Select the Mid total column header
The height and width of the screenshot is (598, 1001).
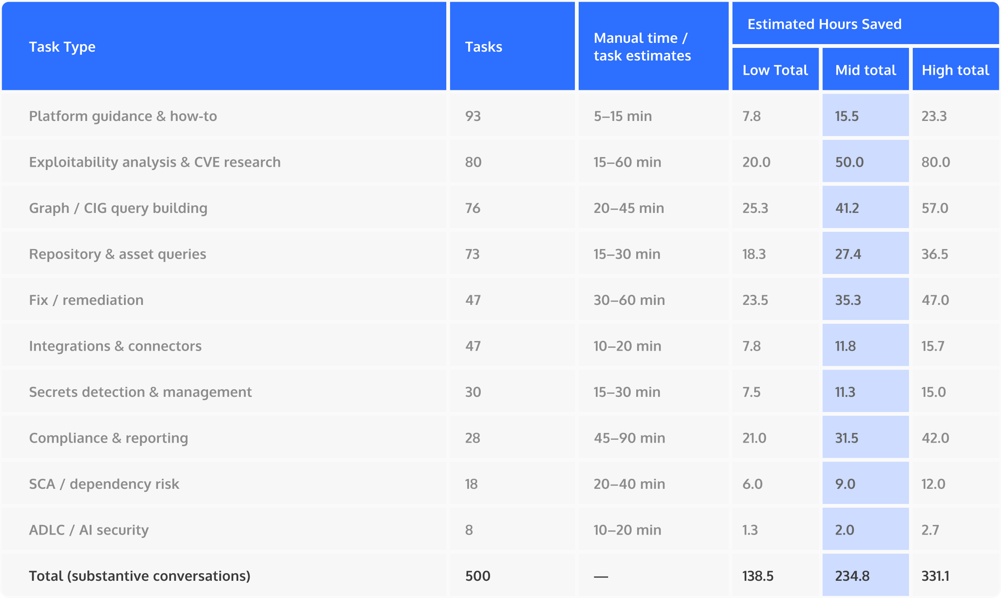[x=866, y=70]
